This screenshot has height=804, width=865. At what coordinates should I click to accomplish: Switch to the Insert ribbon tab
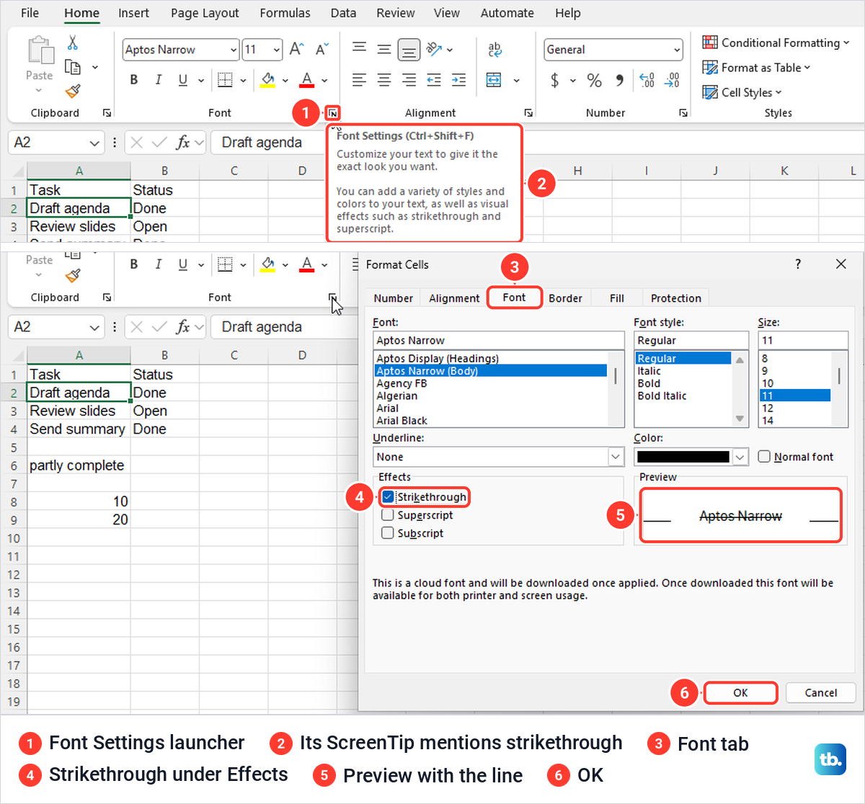pos(133,13)
